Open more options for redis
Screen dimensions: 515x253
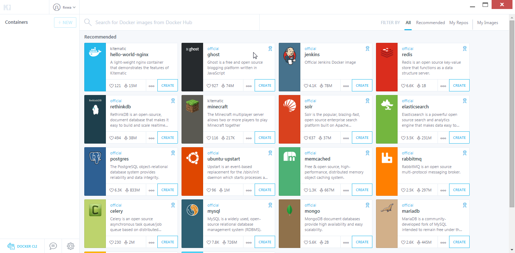(x=443, y=86)
